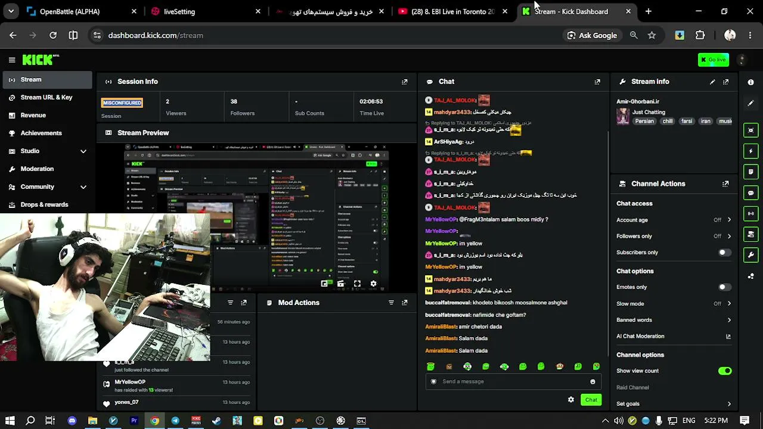
Task: Click the Ask Google button
Action: [592, 35]
